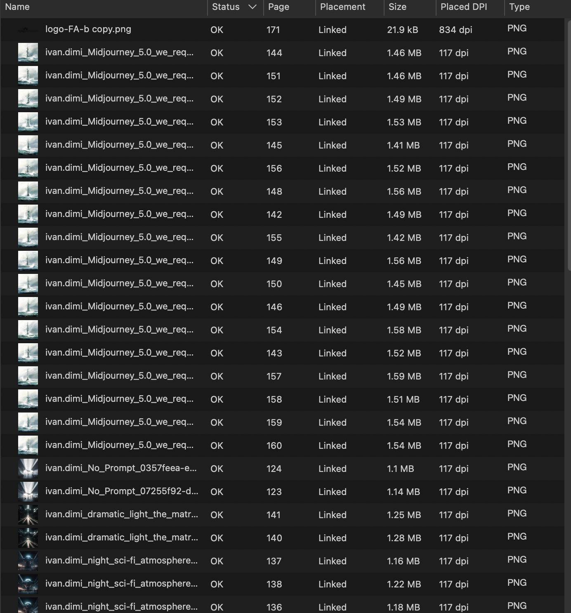
Task: Click the 1.51 MB size value
Action: click(x=403, y=399)
